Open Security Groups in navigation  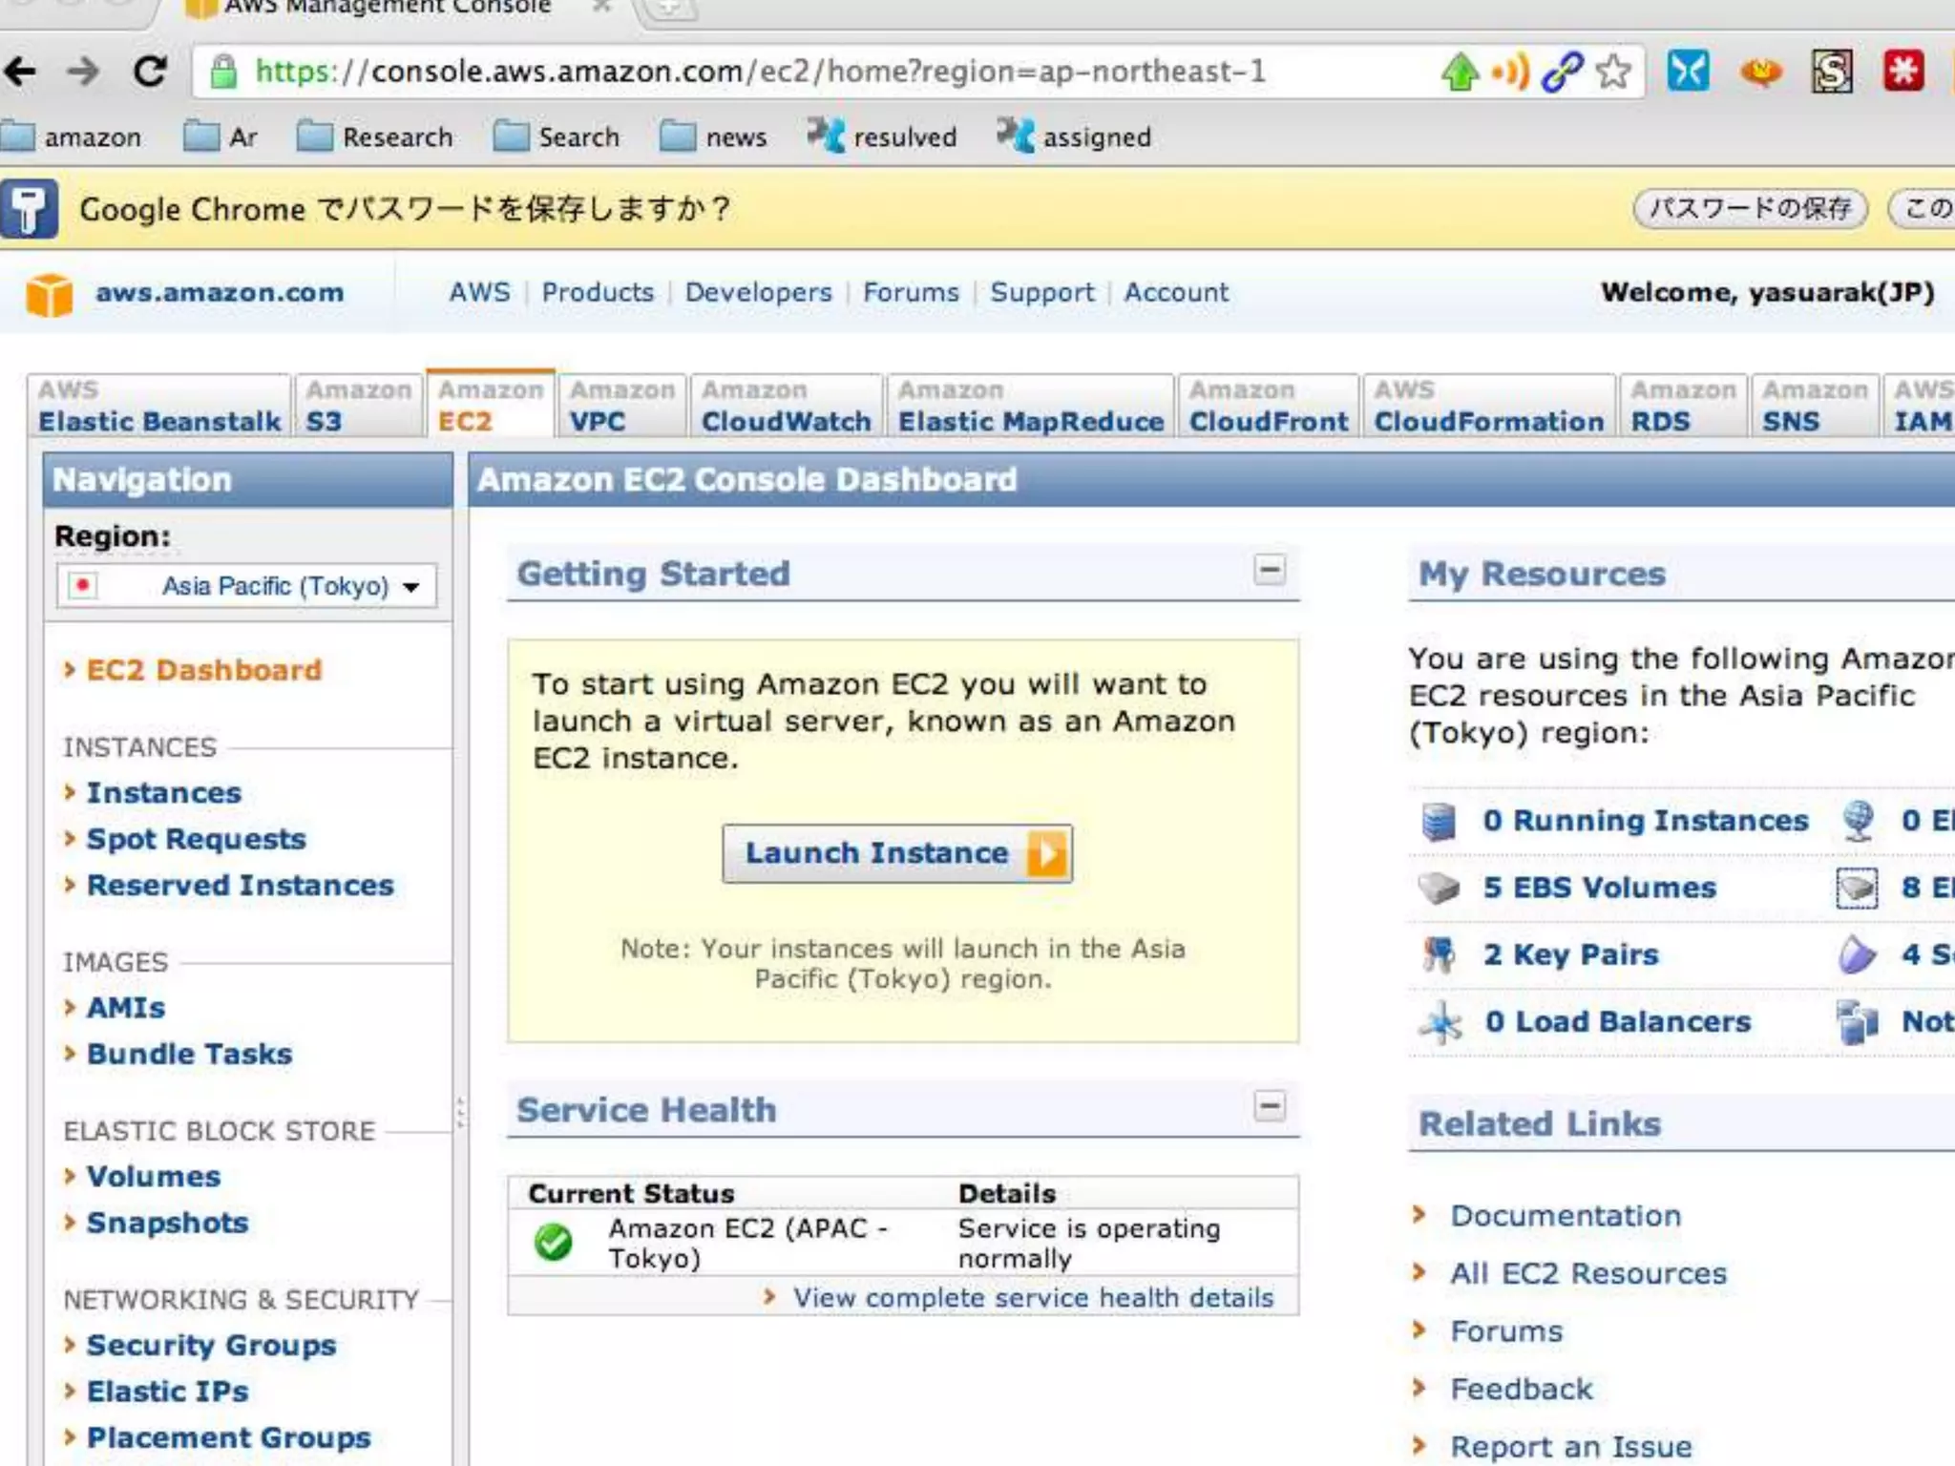pos(211,1345)
